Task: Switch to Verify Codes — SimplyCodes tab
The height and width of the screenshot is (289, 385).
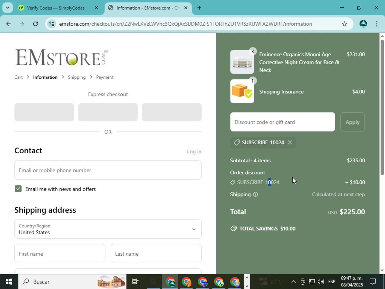Action: pyautogui.click(x=55, y=8)
